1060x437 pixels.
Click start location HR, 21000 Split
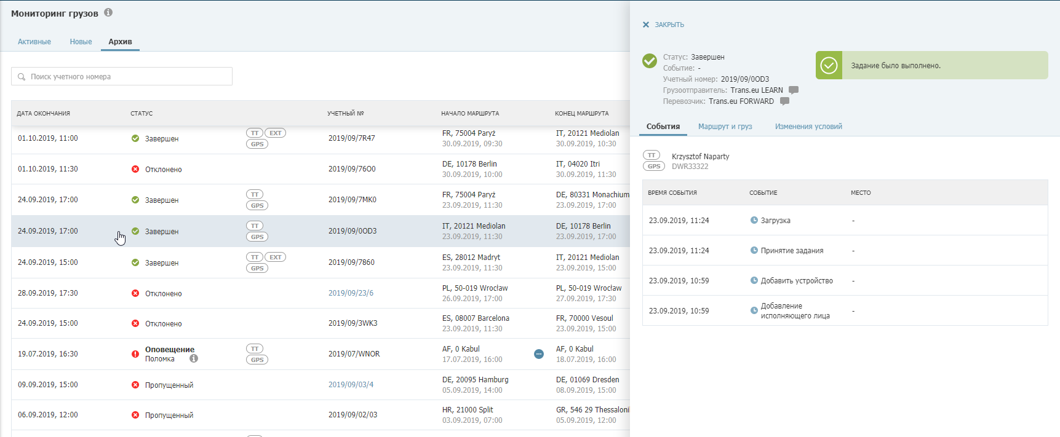point(468,410)
